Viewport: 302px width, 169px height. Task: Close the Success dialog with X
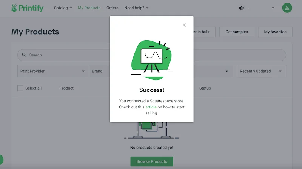[184, 25]
